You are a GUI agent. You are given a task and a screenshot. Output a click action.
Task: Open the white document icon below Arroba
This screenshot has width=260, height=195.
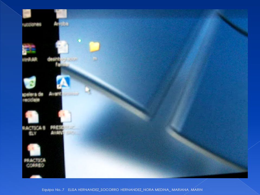62,47
